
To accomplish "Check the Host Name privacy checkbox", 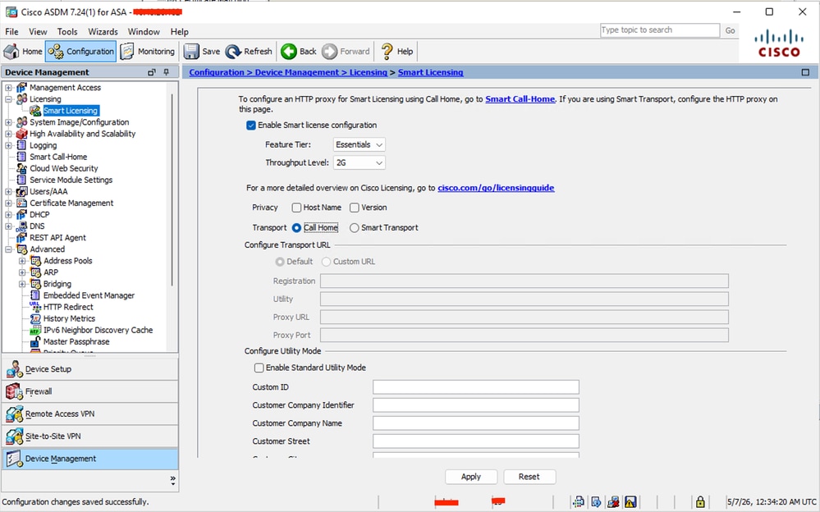I will click(296, 208).
